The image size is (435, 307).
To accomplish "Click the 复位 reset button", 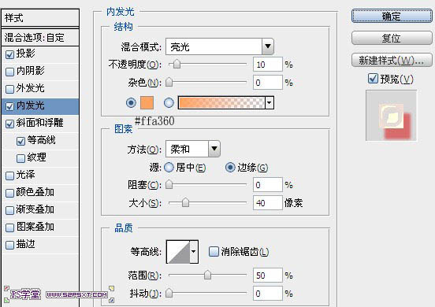I will coord(392,38).
